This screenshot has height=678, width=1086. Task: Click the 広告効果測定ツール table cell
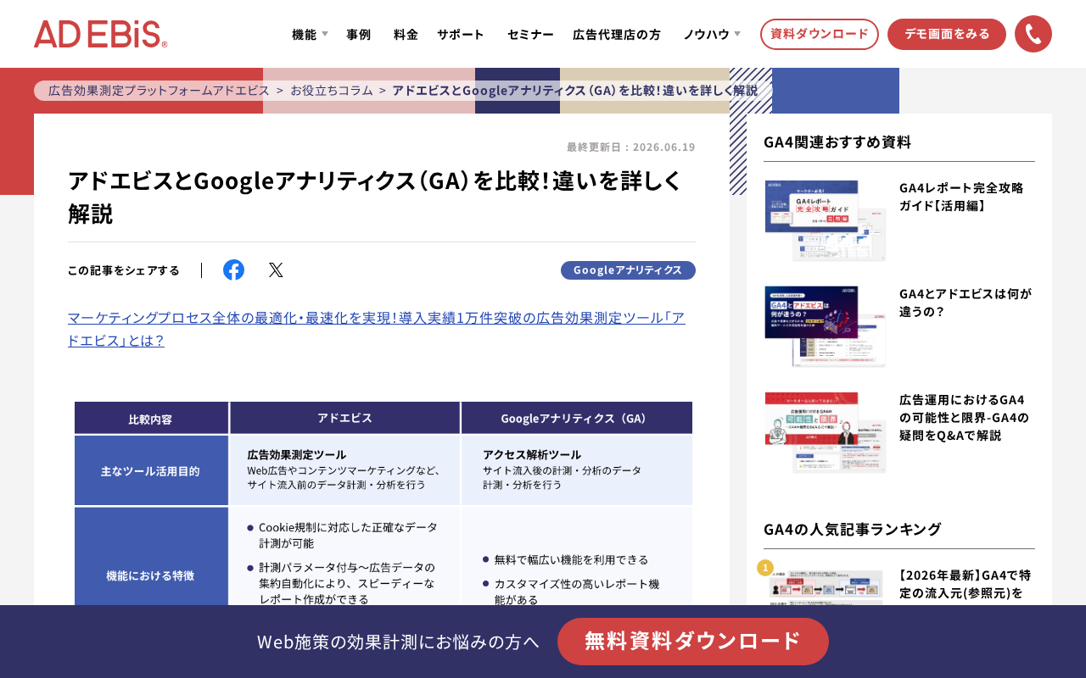tap(344, 470)
